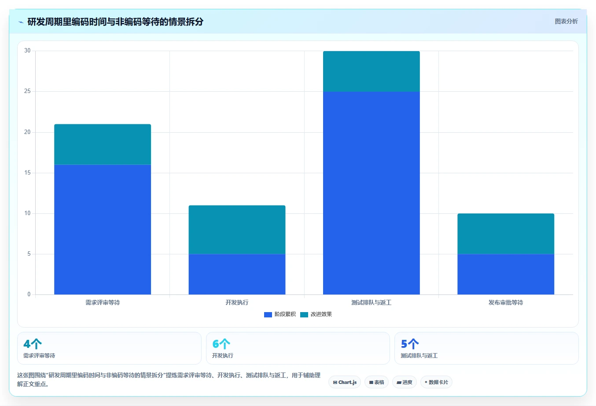This screenshot has height=406, width=596.
Task: Click the teal segment of the 测试排队与返工 bar
Action: click(x=372, y=71)
